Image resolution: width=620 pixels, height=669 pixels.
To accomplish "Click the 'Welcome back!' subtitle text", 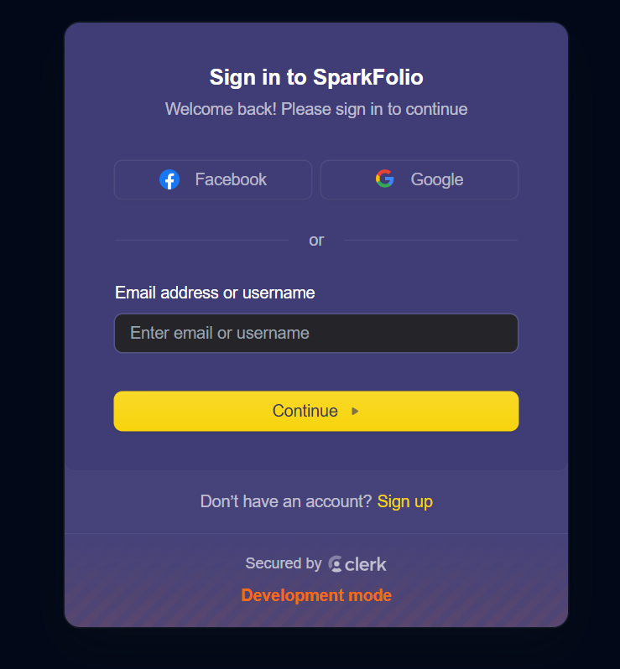I will coord(316,109).
